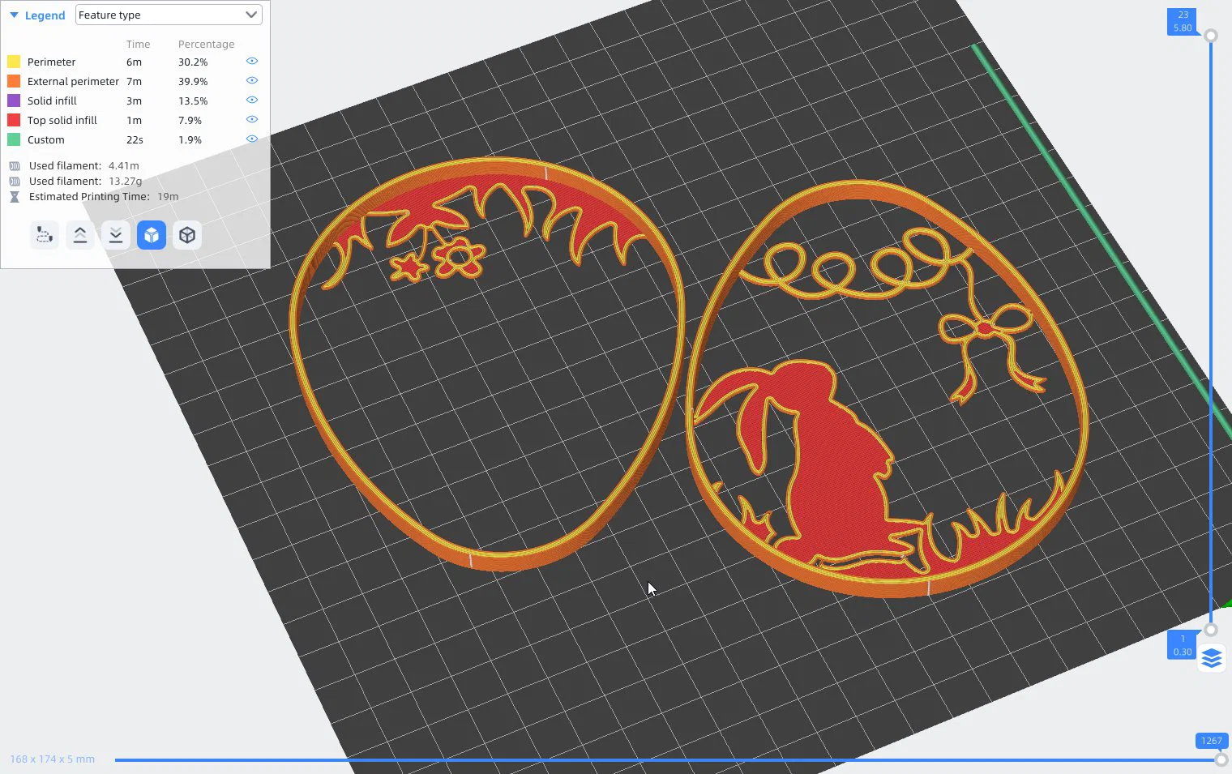
Task: Click the downward double-chevron icon
Action: tap(116, 235)
